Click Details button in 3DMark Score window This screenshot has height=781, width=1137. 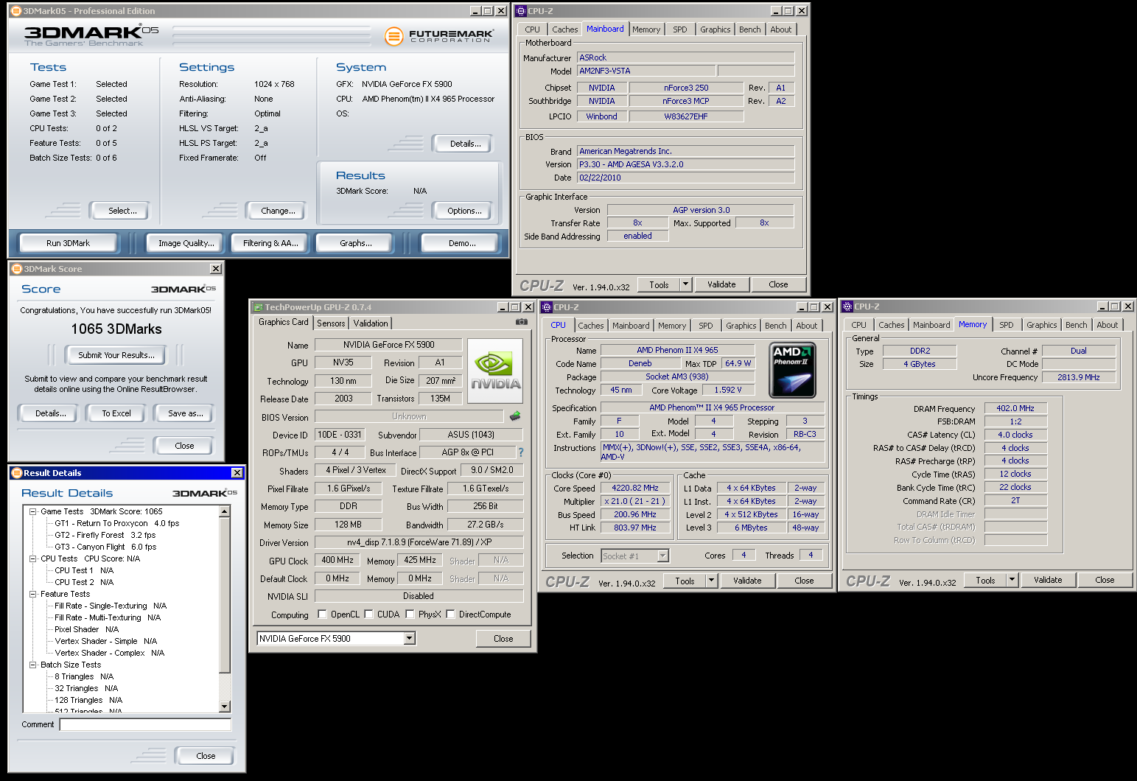click(50, 413)
